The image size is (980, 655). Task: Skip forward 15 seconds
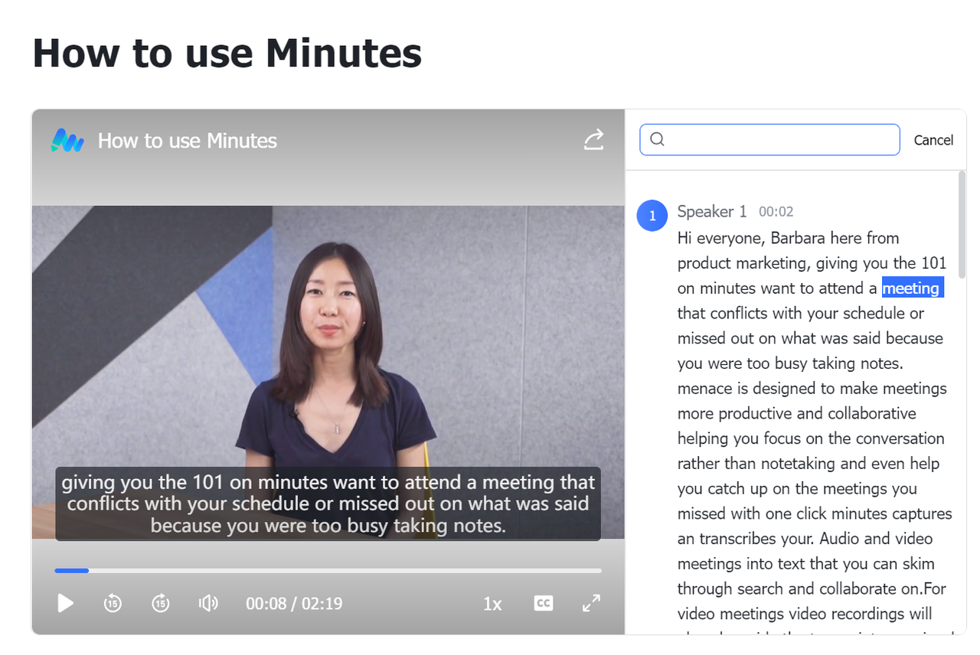click(x=160, y=603)
